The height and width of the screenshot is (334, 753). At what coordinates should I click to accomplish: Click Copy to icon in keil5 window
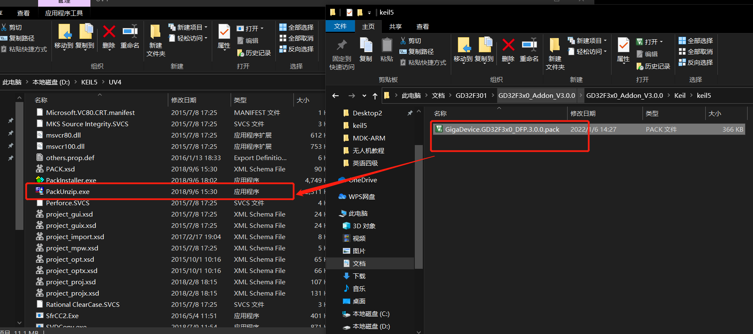[x=485, y=45]
